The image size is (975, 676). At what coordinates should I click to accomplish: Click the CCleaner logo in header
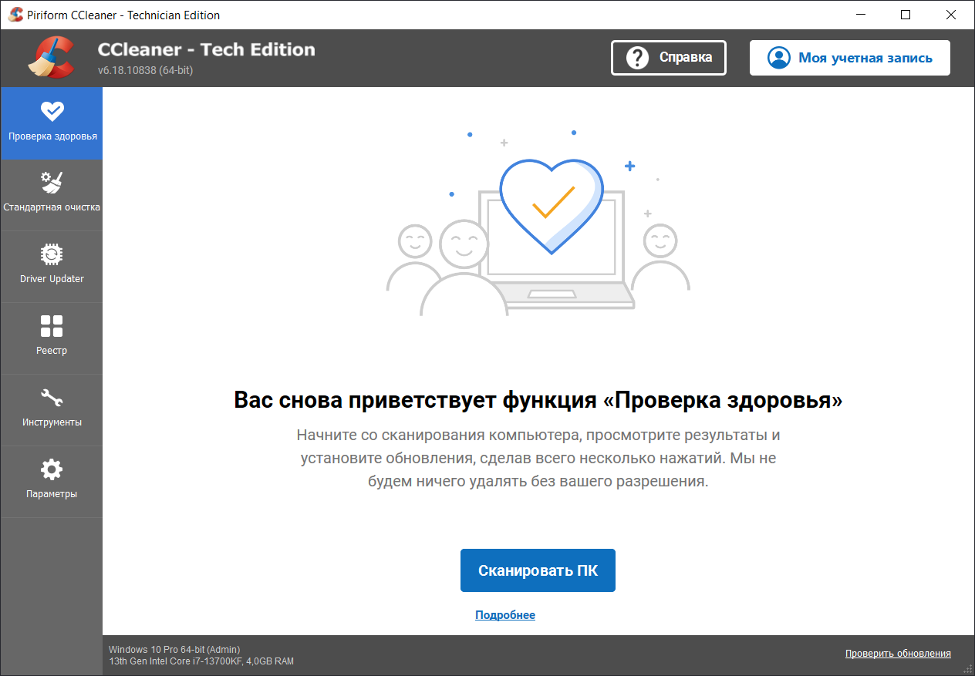[52, 58]
